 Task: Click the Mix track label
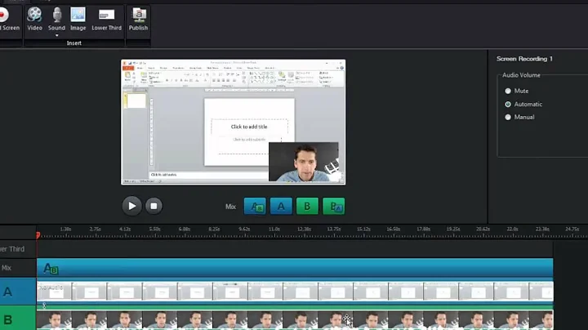[x=7, y=268]
